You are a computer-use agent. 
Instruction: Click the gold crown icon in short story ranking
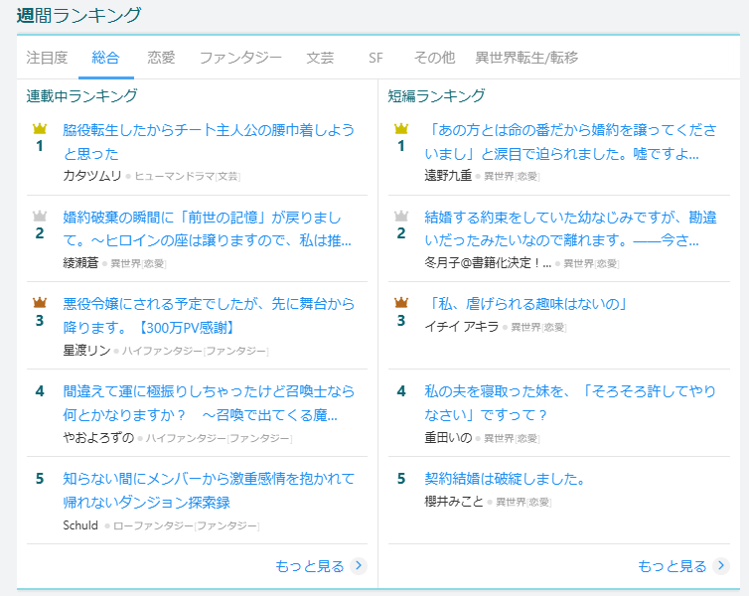[x=401, y=129]
